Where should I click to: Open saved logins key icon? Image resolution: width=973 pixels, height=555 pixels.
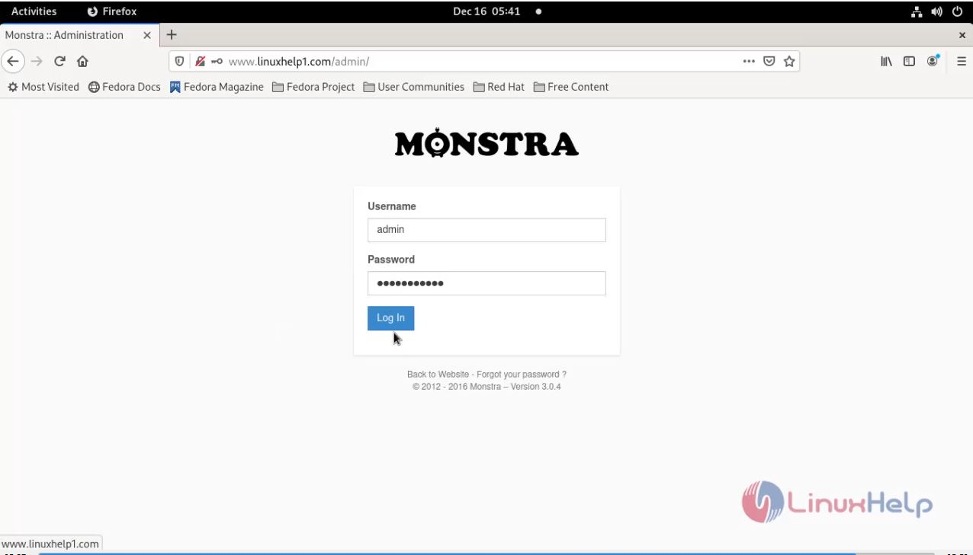coord(217,62)
